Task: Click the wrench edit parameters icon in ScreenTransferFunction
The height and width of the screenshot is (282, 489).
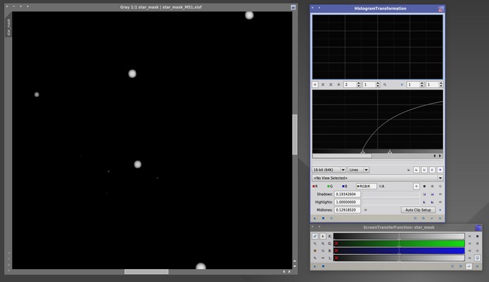Action: click(x=315, y=258)
